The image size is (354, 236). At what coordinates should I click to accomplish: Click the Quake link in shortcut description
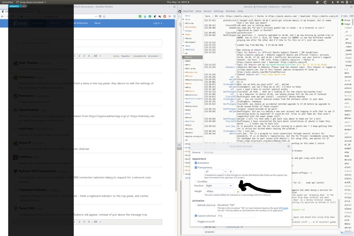pyautogui.click(x=285, y=208)
